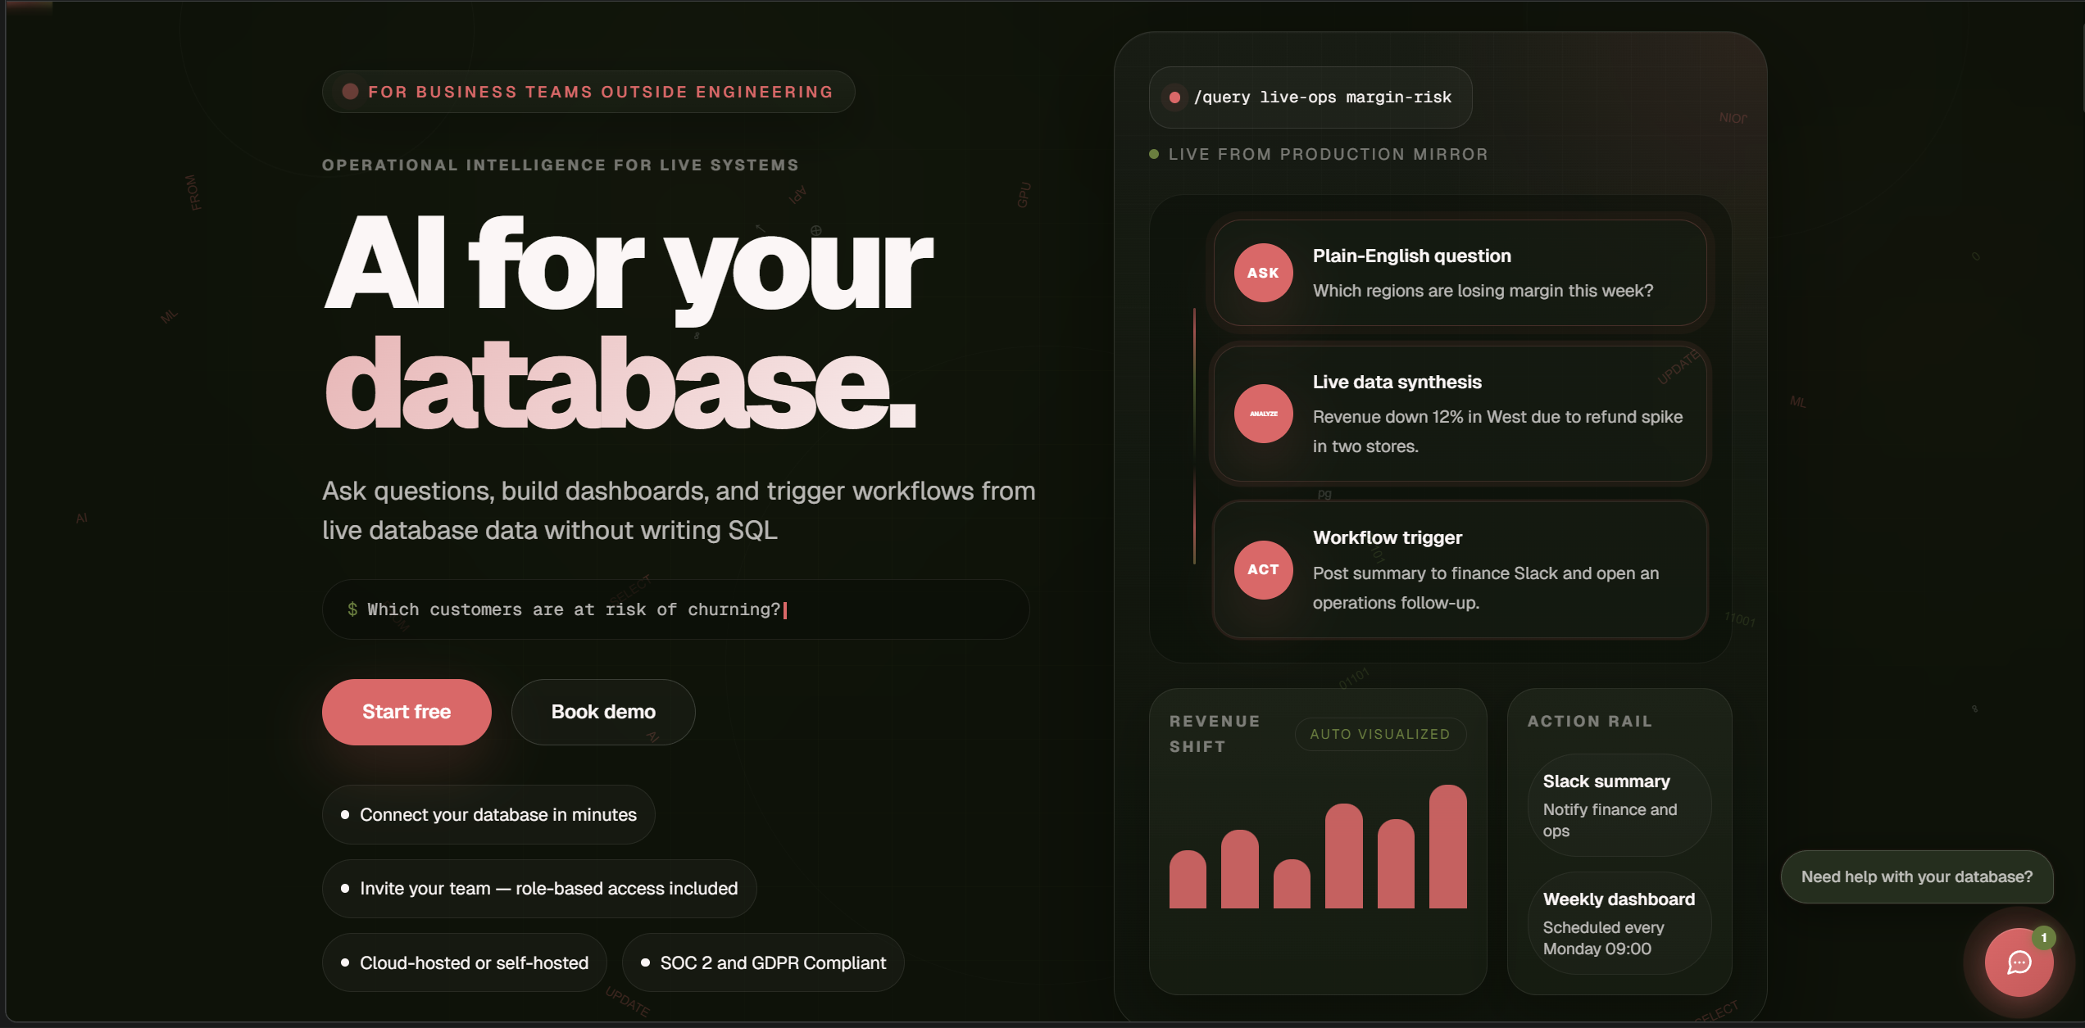The image size is (2085, 1028).
Task: Click the AUTO VISUALIZED tag
Action: coord(1380,734)
